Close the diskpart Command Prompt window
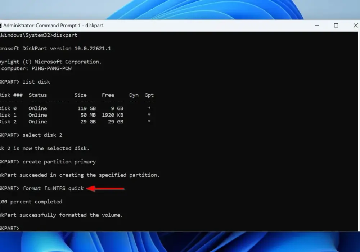 [355, 25]
